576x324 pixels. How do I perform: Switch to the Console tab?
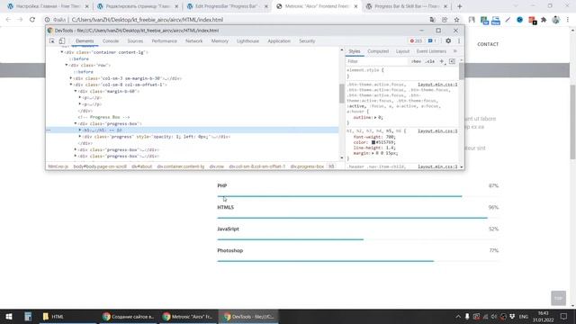point(111,41)
